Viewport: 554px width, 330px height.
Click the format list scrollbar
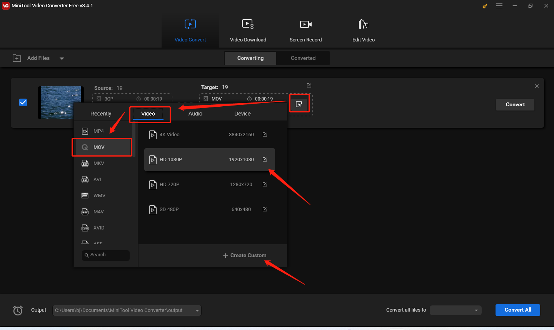pos(134,140)
